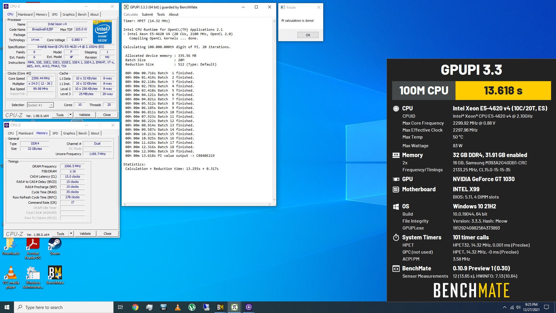Switch to GPUPI via the pi taskbar icon
Screen dimensions: 556x313
[x=235, y=307]
